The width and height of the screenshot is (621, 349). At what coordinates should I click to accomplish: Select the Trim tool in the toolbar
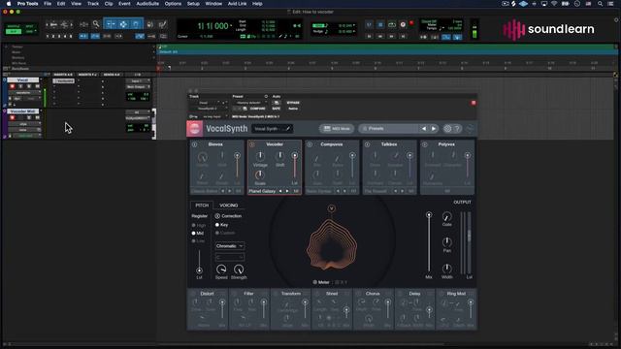pos(111,24)
